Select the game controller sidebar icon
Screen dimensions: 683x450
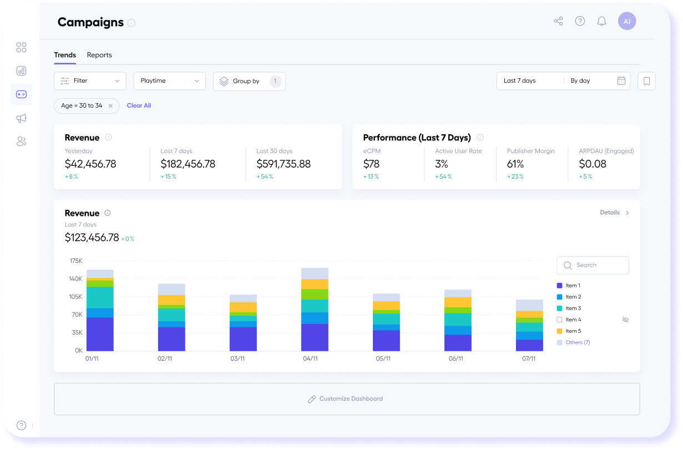[x=21, y=94]
